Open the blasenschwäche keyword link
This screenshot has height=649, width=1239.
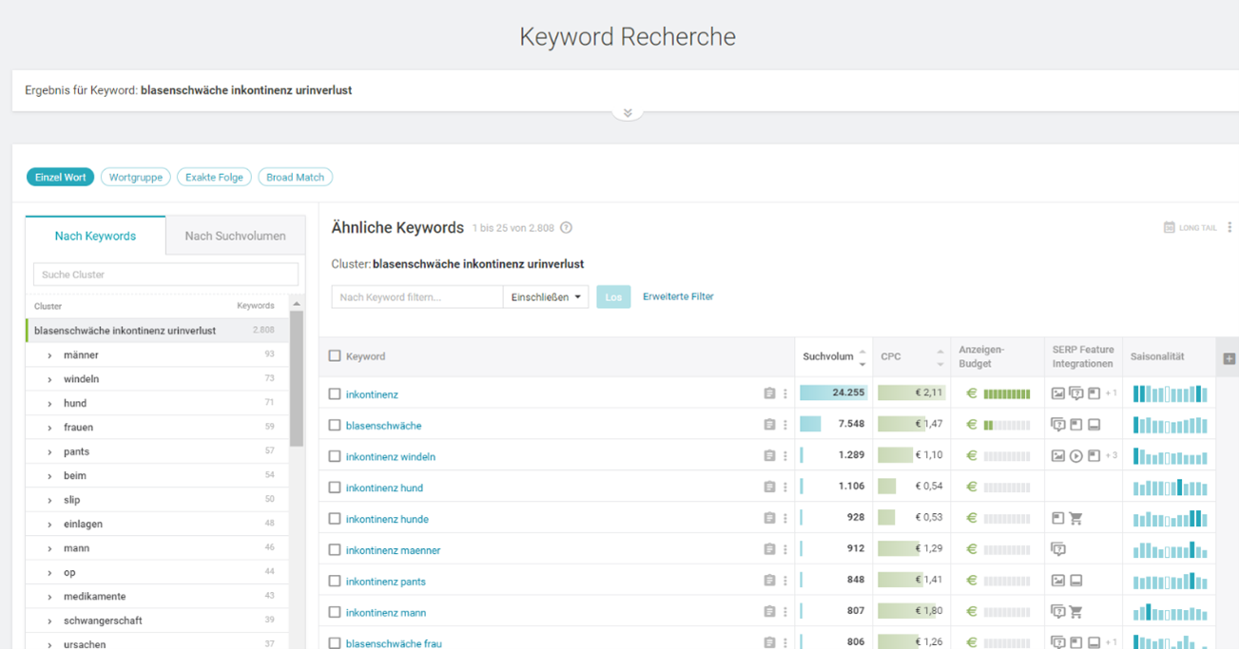coord(383,426)
